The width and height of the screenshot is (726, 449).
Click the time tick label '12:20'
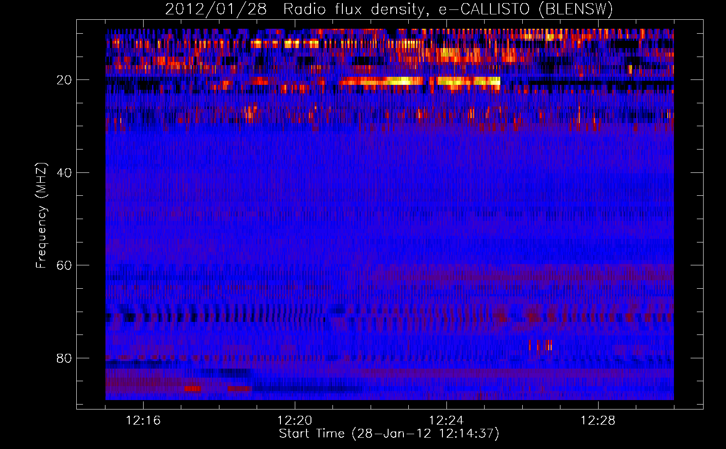coord(295,421)
